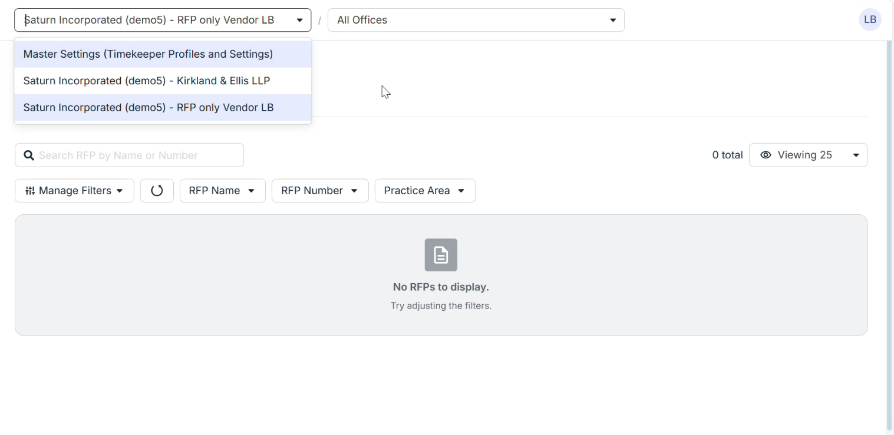Click the vertical page scrollbar

coord(889,235)
